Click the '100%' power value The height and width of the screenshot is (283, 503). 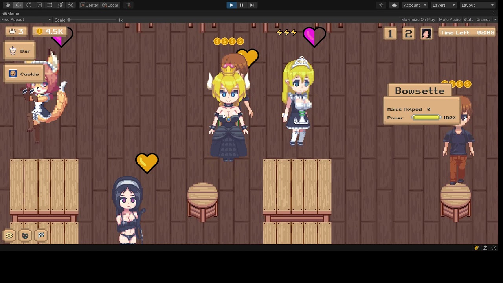point(449,118)
